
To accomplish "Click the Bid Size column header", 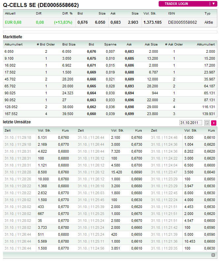I will [x=69, y=44].
